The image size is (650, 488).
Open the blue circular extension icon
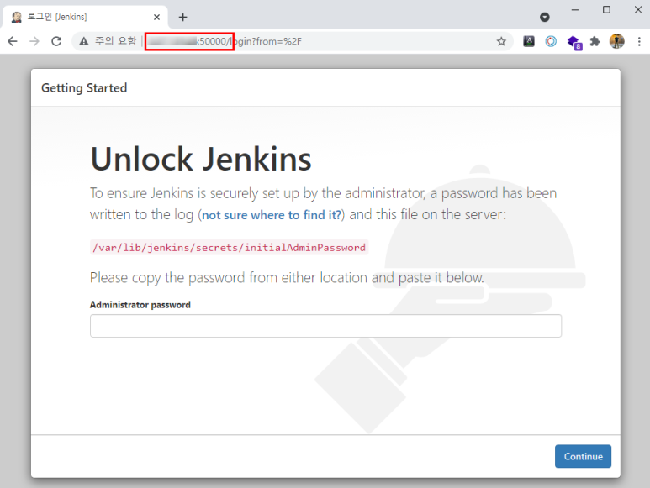coord(551,41)
